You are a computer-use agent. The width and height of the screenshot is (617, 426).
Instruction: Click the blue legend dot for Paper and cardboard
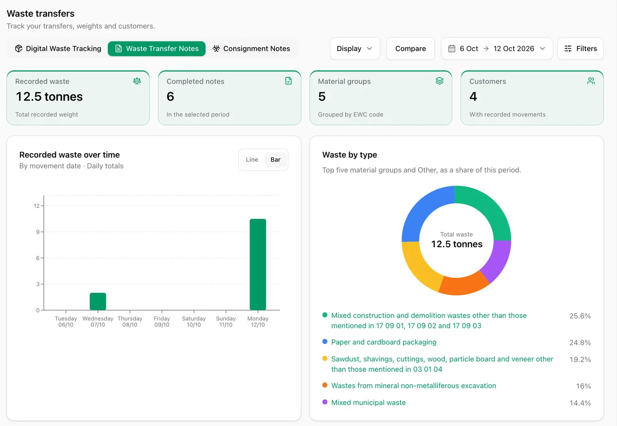click(325, 341)
